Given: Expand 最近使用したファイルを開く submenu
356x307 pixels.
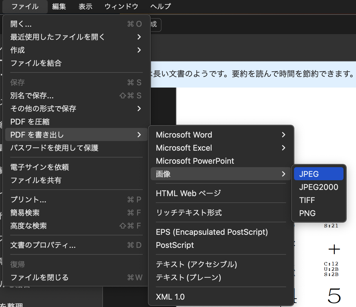Looking at the screenshot, I should coord(76,37).
